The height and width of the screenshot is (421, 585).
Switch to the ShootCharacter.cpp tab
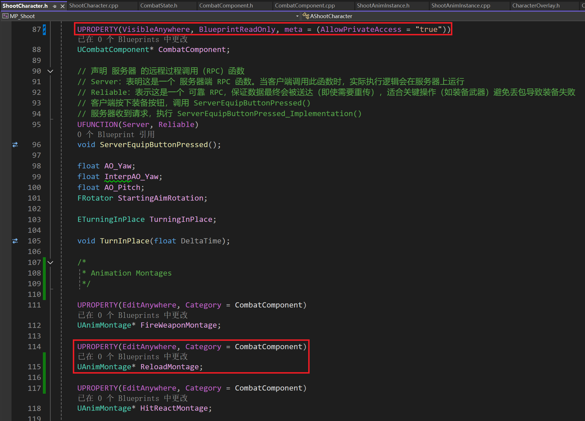click(94, 6)
